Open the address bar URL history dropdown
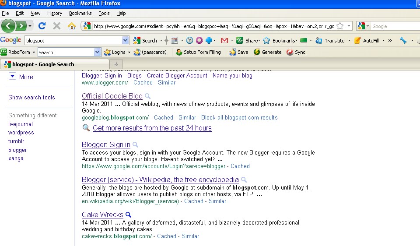420x246 pixels. pyautogui.click(x=349, y=26)
